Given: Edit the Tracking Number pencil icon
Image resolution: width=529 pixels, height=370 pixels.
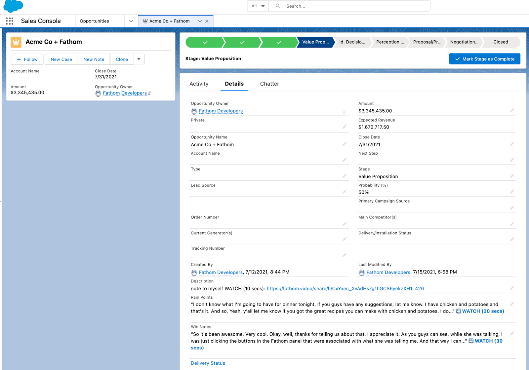Looking at the screenshot, I should pos(344,255).
